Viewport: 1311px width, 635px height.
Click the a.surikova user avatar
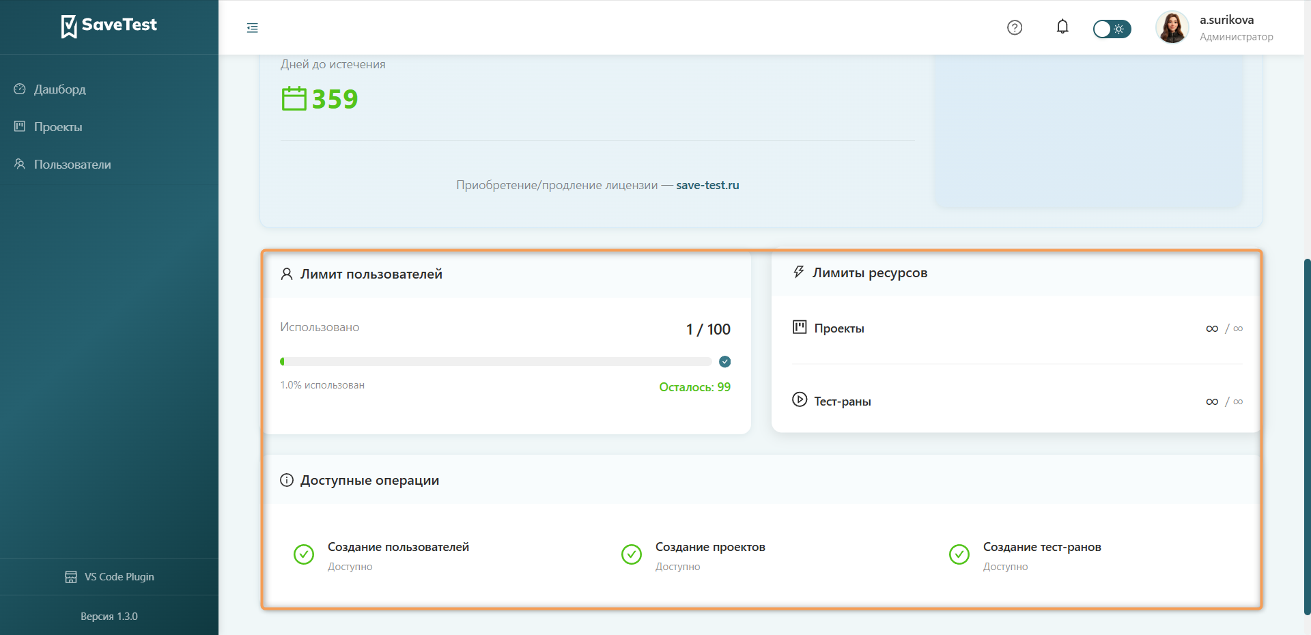(1172, 27)
